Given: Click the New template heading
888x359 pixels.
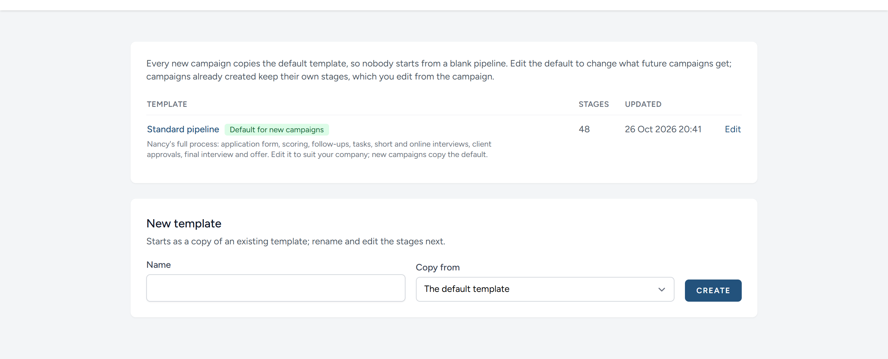Looking at the screenshot, I should point(184,223).
